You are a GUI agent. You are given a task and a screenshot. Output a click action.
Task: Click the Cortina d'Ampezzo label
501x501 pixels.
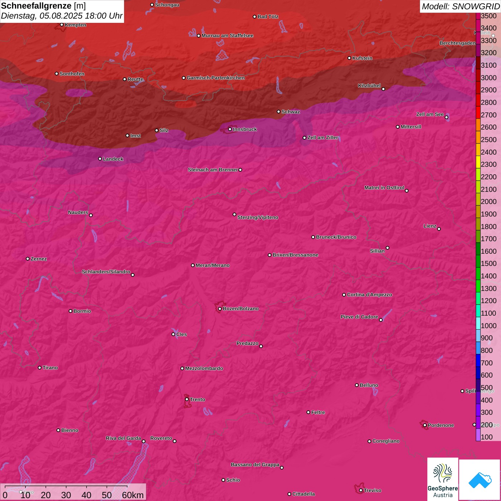[369, 295]
